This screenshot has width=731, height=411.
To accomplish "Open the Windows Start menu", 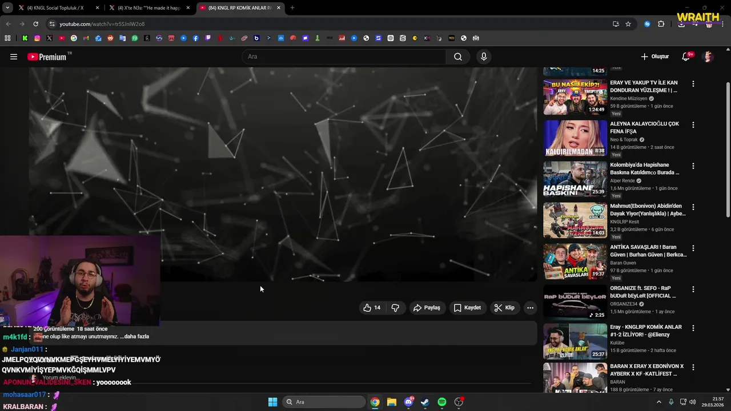I will (x=272, y=402).
